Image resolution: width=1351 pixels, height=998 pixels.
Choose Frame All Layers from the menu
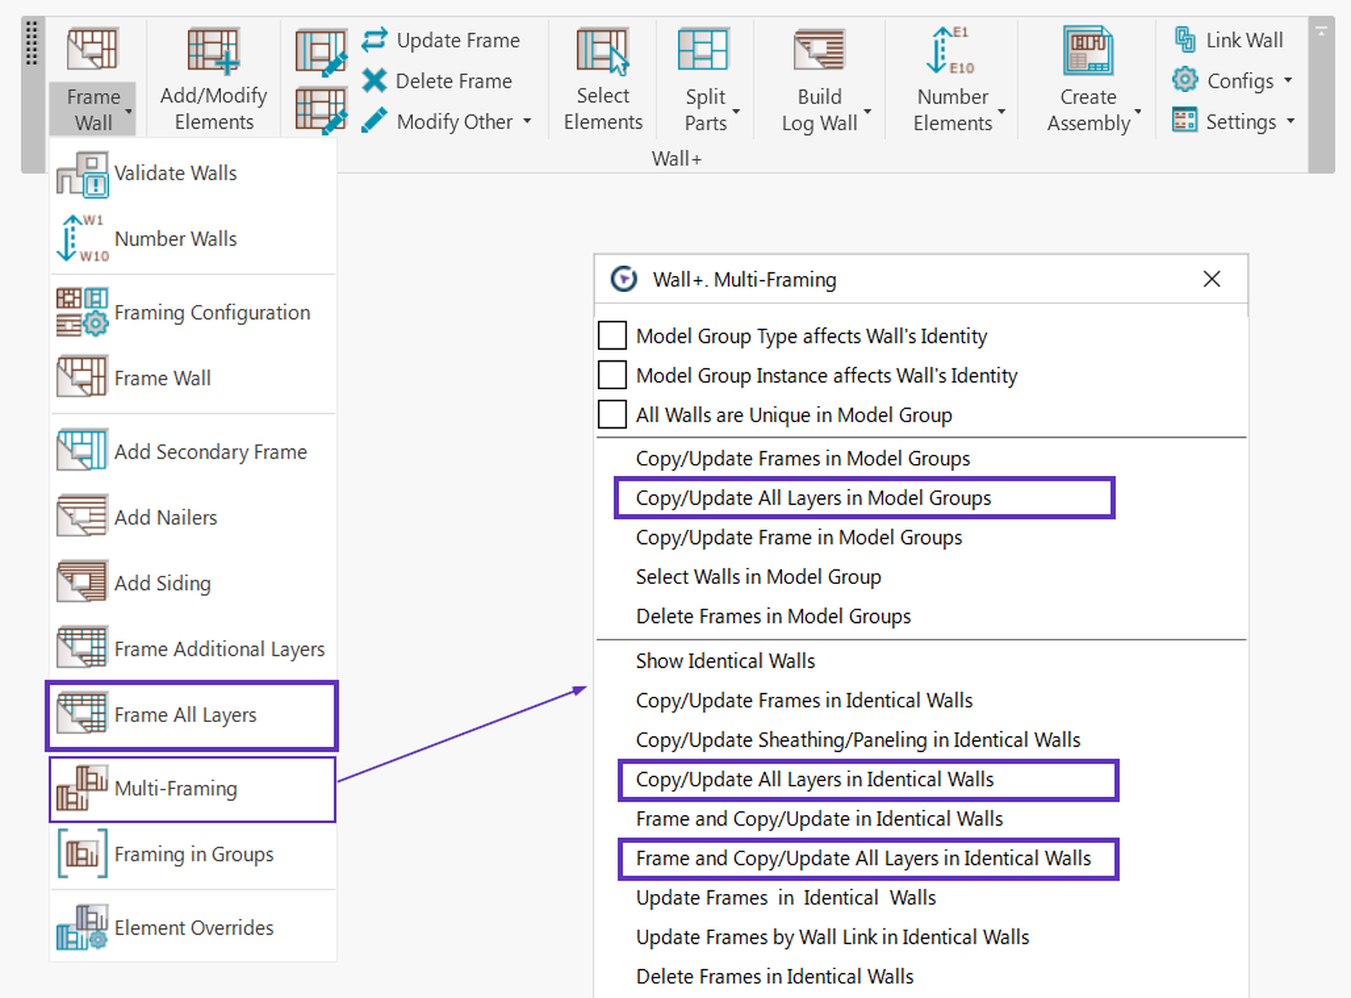point(192,715)
